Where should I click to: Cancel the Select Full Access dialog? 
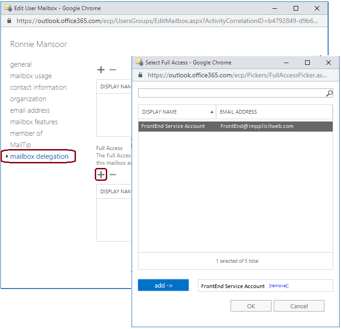tap(299, 306)
